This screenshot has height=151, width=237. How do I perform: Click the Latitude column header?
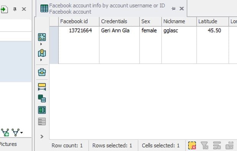pos(212,21)
